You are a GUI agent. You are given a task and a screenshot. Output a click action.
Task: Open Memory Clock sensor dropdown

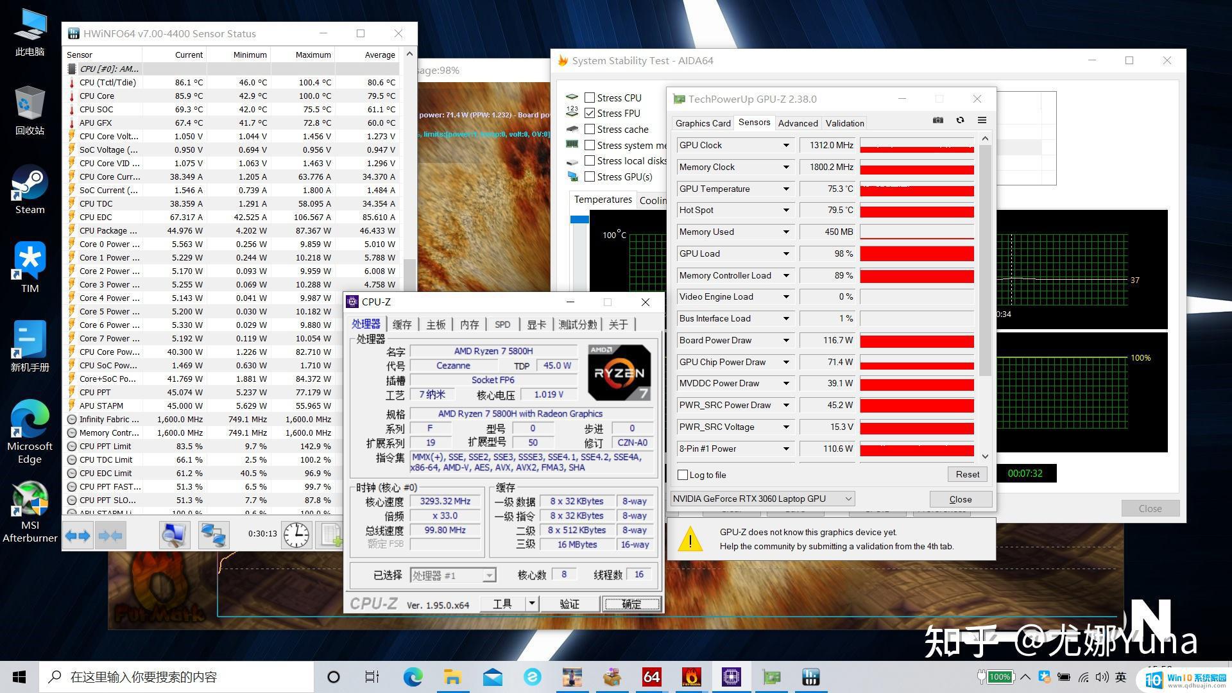coord(785,167)
